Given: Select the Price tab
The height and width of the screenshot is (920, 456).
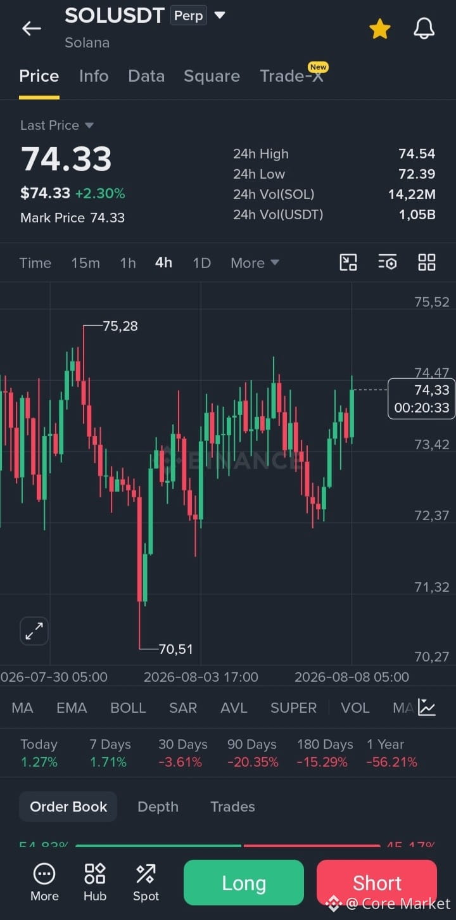Looking at the screenshot, I should tap(39, 76).
